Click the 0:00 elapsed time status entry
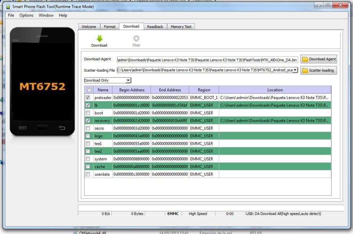The height and width of the screenshot is (234, 353). click(x=229, y=214)
